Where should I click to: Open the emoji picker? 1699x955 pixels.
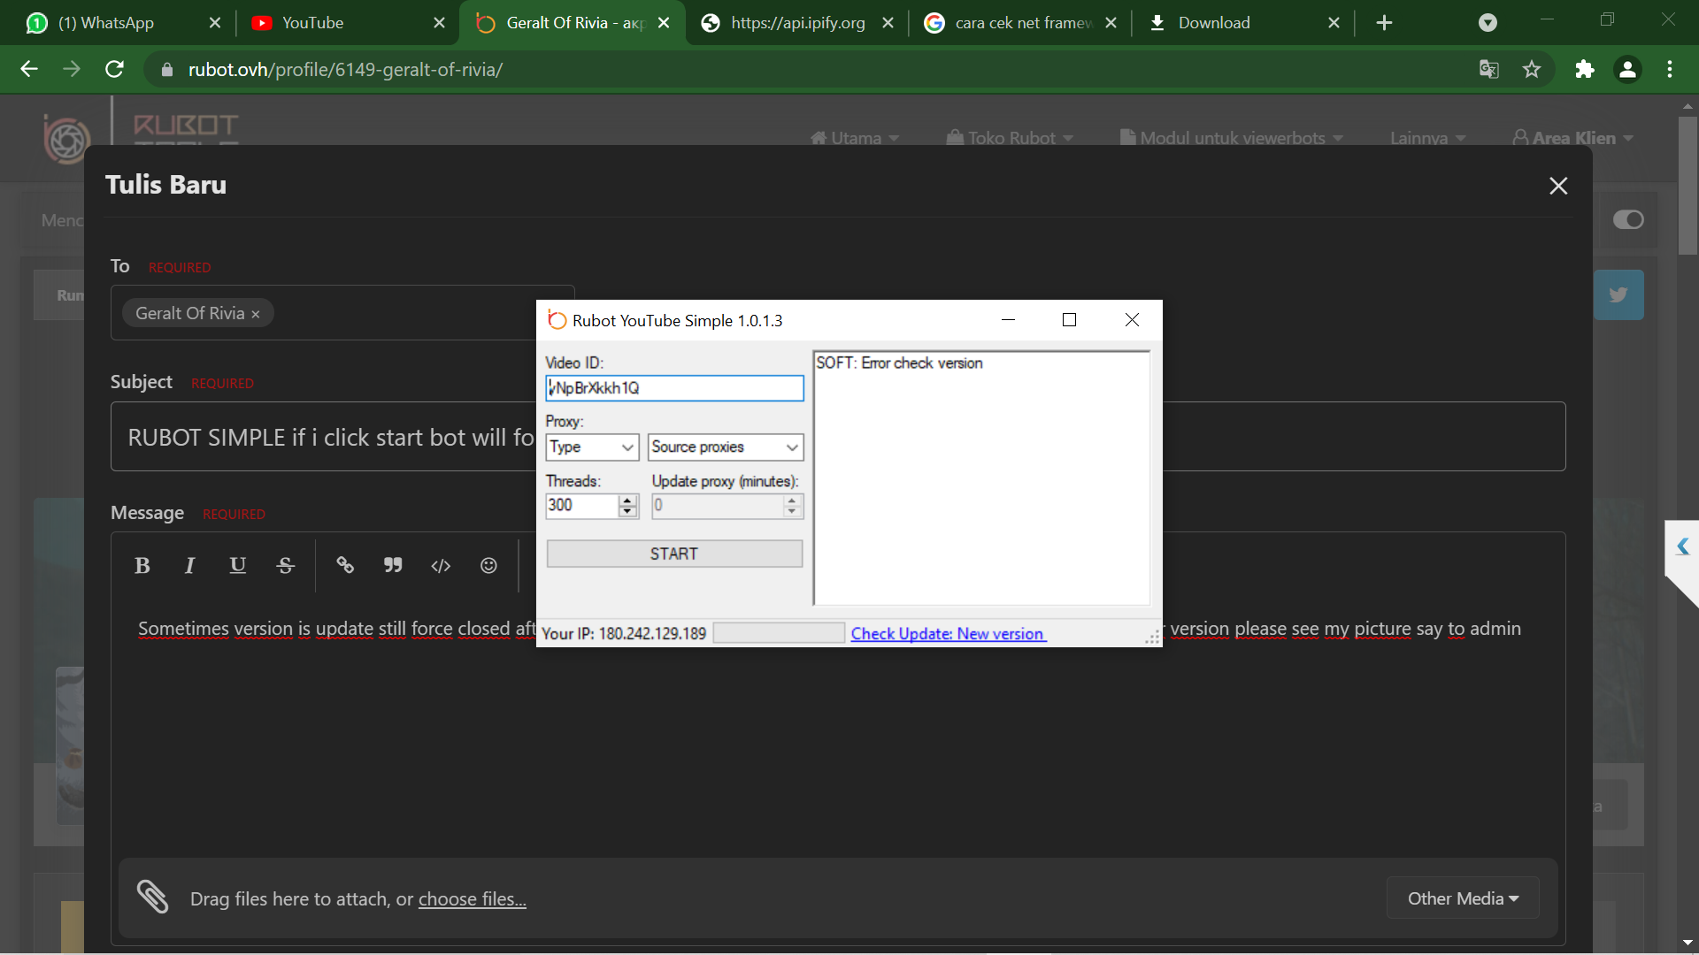[488, 566]
